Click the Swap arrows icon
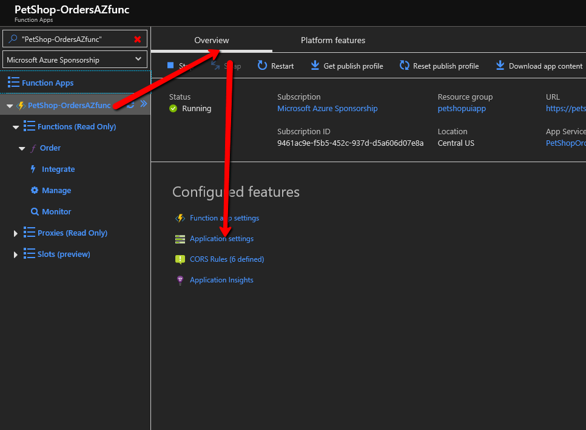The width and height of the screenshot is (586, 430). coord(215,66)
